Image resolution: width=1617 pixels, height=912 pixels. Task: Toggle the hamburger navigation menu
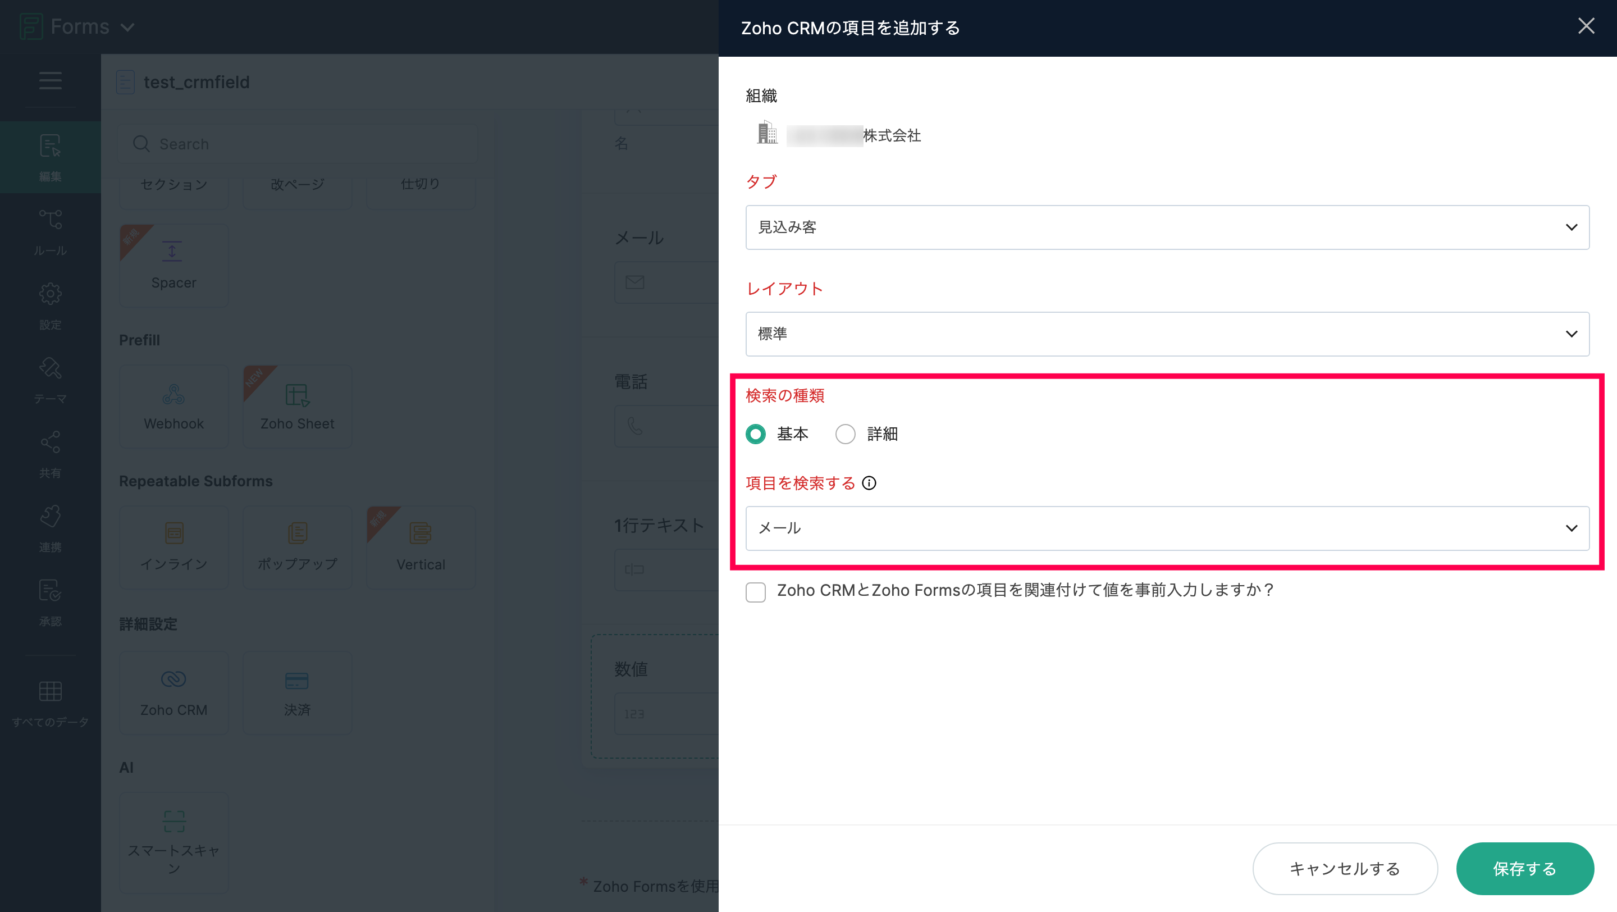click(50, 81)
